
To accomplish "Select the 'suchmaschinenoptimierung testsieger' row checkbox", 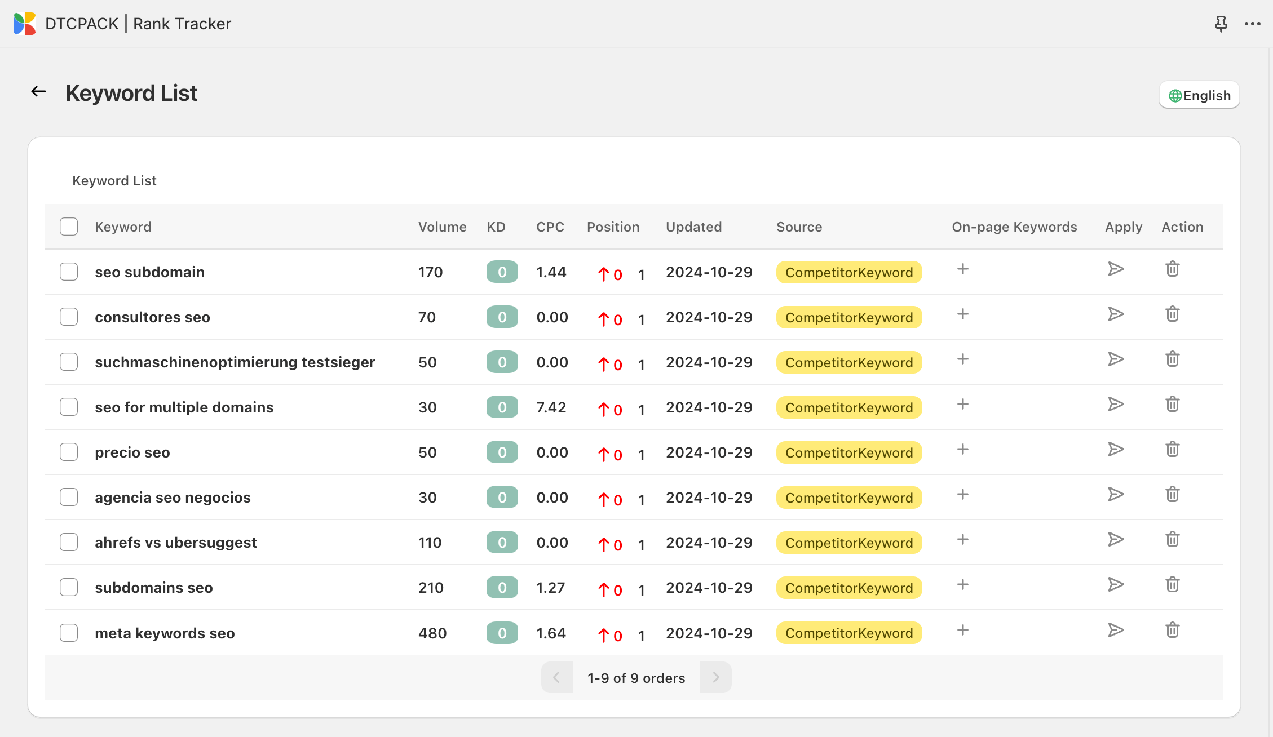I will coord(69,362).
